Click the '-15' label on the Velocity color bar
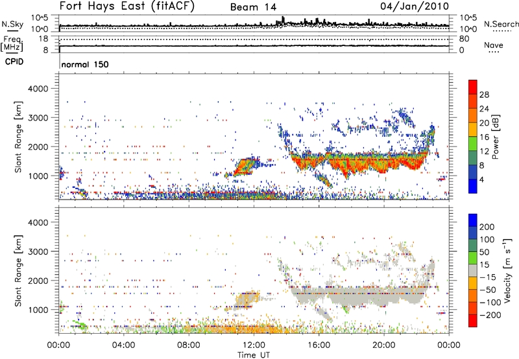The image size is (519, 359). click(x=487, y=277)
